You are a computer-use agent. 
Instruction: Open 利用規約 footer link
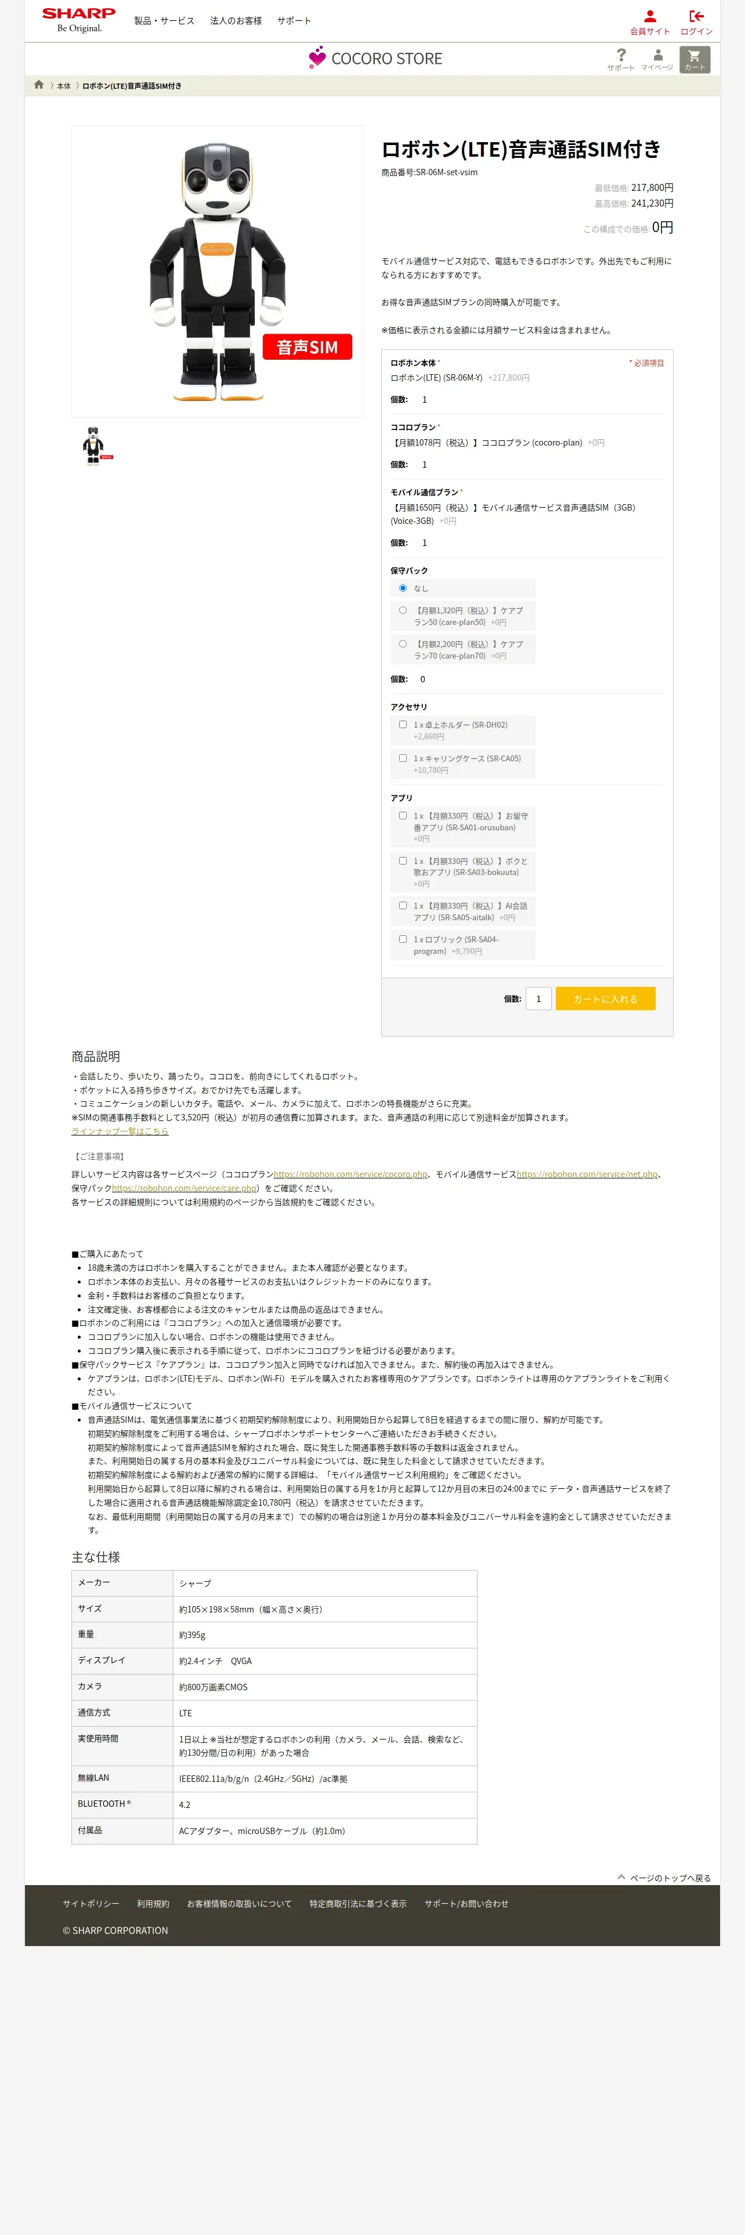click(153, 1904)
